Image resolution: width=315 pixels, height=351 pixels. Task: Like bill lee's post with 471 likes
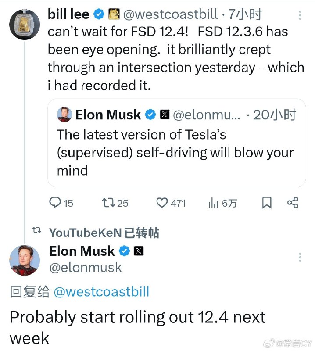click(x=171, y=203)
